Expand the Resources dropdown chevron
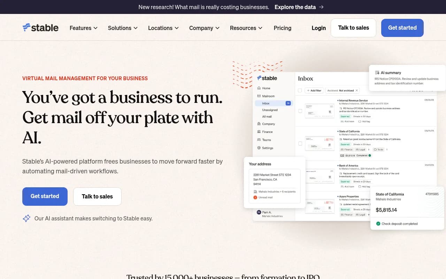Viewport: 446px width, 279px height. tap(260, 28)
